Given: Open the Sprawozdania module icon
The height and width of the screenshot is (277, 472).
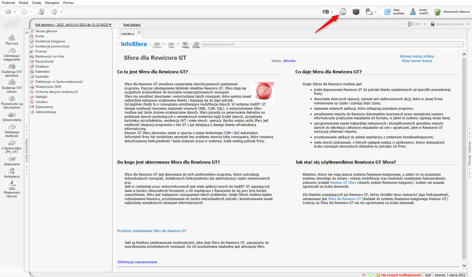Looking at the screenshot, I should 12,117.
